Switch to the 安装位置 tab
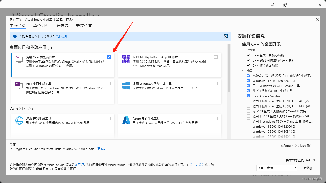The image size is (326, 183). 84,26
